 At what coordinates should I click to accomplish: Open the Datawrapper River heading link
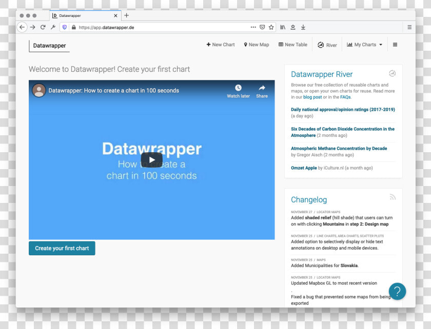coord(322,74)
